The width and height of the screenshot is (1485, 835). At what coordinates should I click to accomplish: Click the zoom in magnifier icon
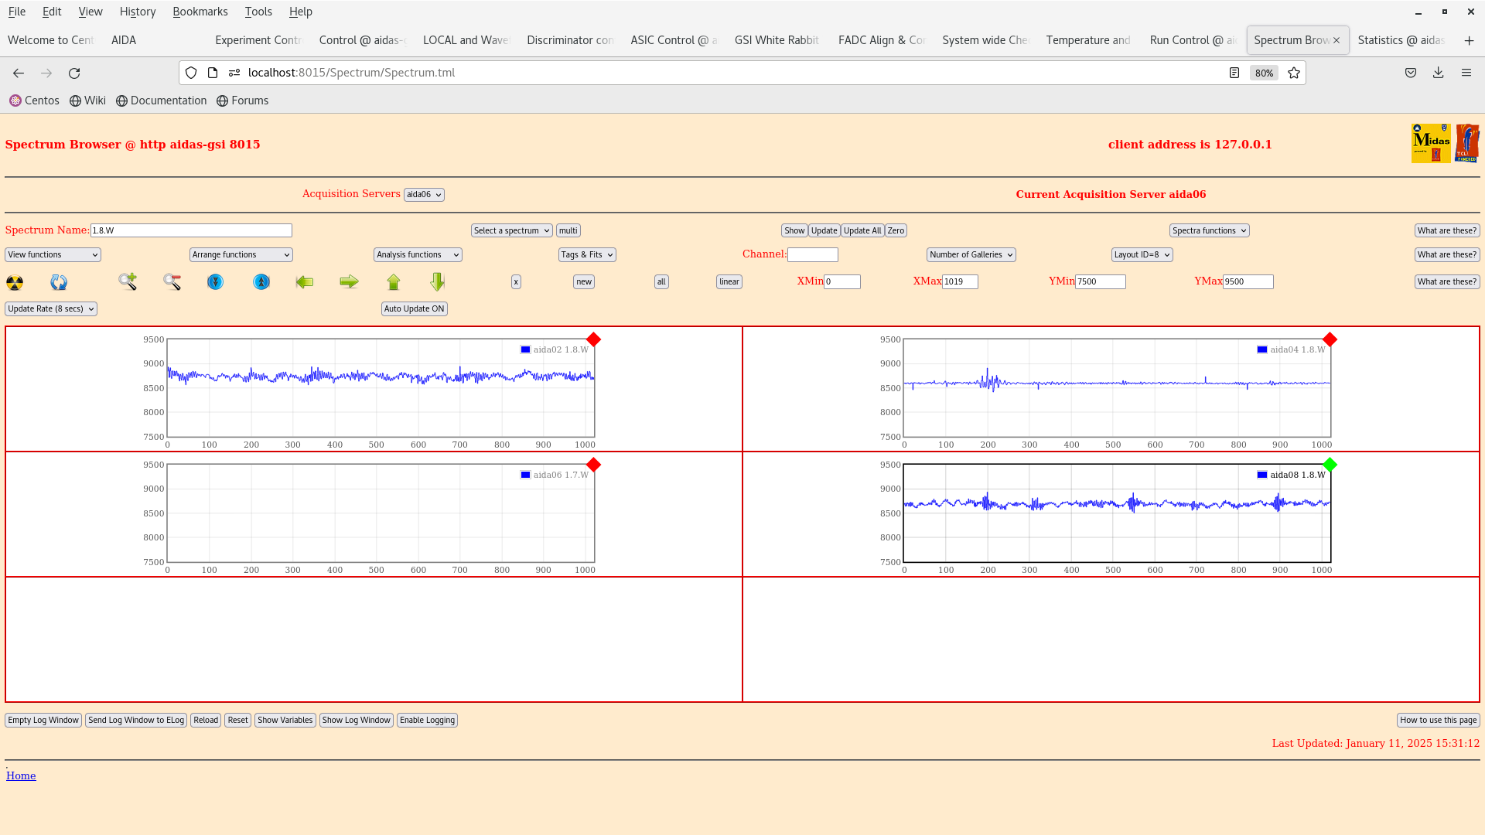point(128,281)
